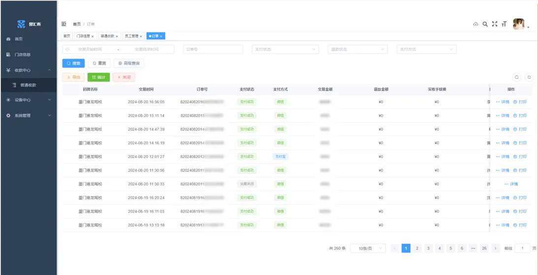Open the 10条/页 page size selector
The width and height of the screenshot is (538, 275).
pyautogui.click(x=368, y=248)
